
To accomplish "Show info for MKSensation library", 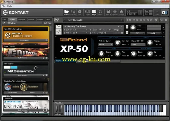I will (43, 75).
